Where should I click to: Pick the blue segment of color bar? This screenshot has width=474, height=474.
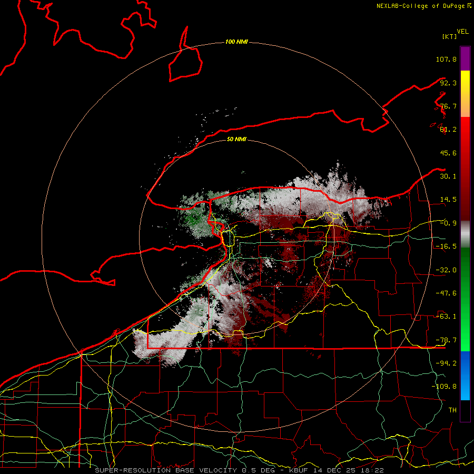pyautogui.click(x=465, y=376)
